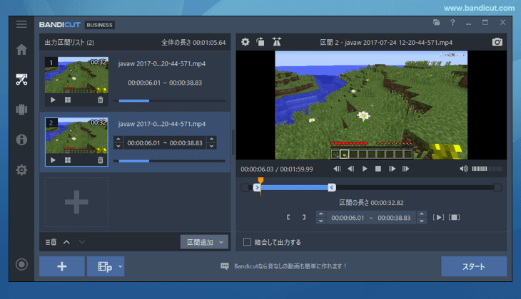Move segment up with arrow icon
The image size is (521, 299).
click(66, 242)
